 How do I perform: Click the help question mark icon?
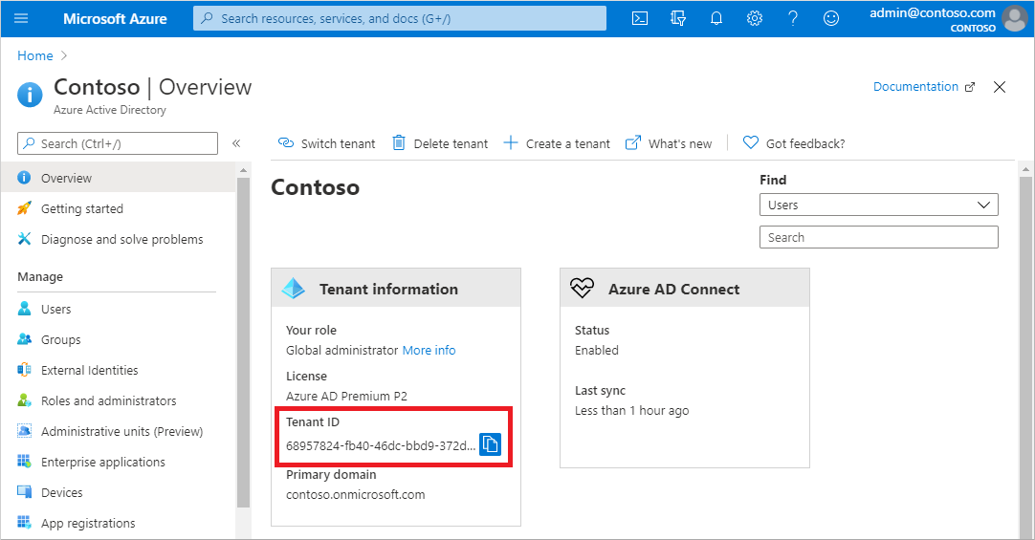coord(793,18)
